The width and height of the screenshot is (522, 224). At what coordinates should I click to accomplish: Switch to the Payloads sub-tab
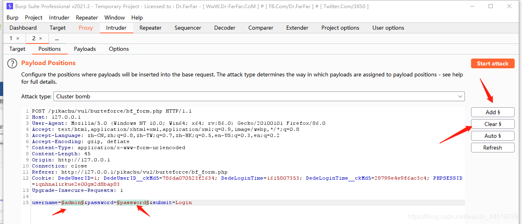85,49
